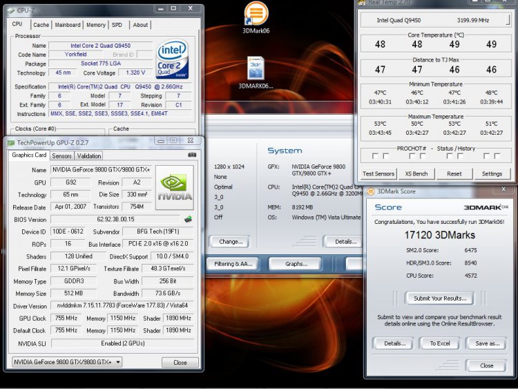Open the Mainboard tab in CPU-Z

click(68, 25)
